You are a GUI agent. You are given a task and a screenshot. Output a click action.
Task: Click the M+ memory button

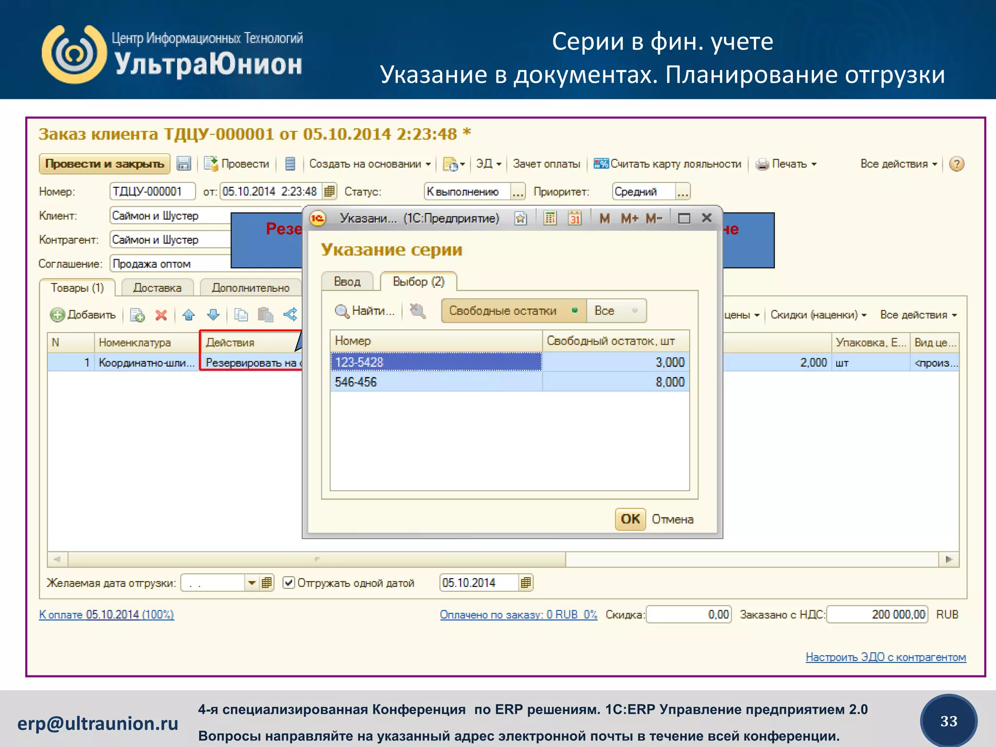[629, 218]
